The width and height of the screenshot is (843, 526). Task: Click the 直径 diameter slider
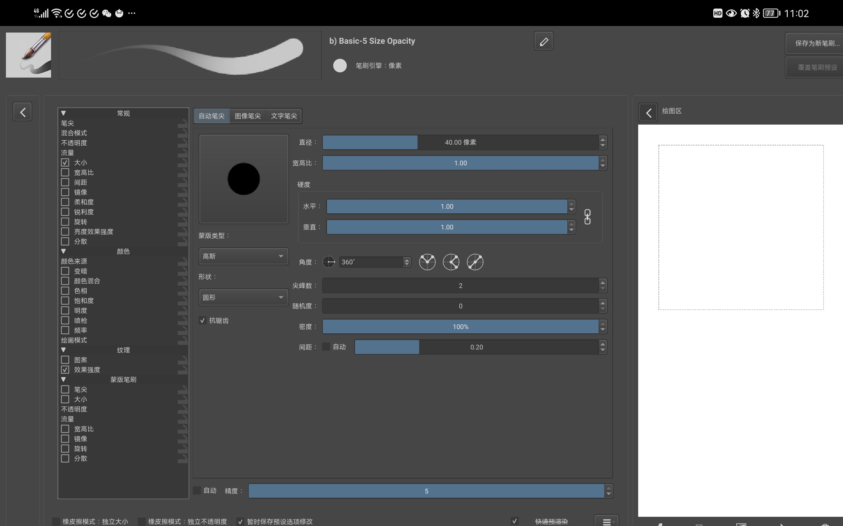click(x=460, y=142)
